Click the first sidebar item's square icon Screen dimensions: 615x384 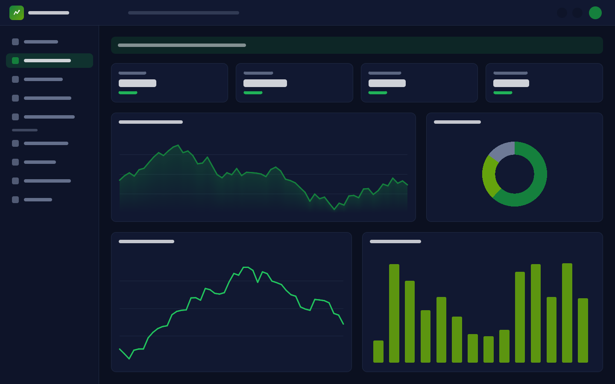15,42
